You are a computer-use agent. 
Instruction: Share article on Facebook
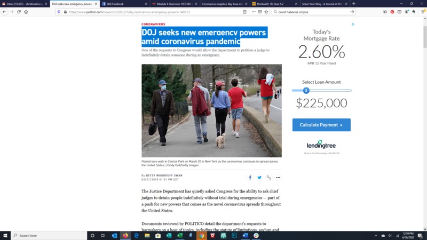250,178
